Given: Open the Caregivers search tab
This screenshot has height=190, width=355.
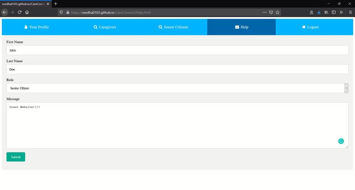Looking at the screenshot, I should (105, 27).
